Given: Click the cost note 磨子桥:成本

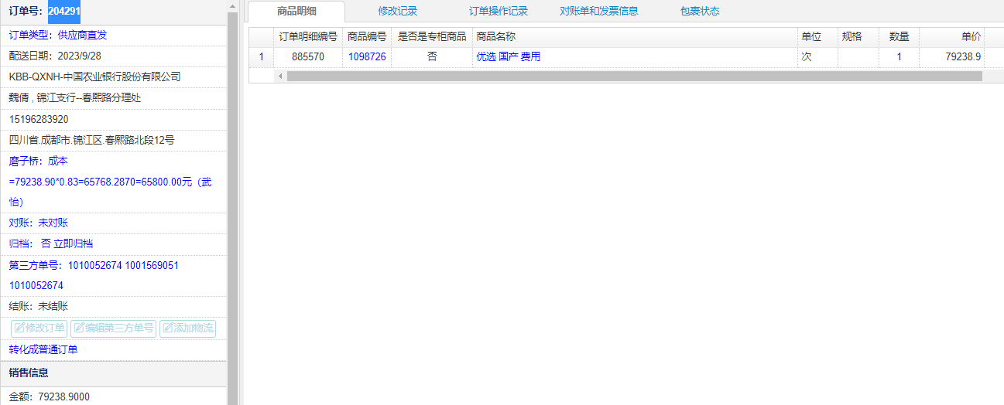Looking at the screenshot, I should pos(39,161).
